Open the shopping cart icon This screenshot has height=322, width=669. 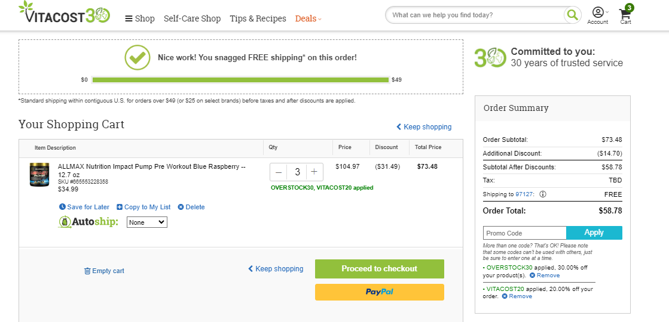pos(626,14)
